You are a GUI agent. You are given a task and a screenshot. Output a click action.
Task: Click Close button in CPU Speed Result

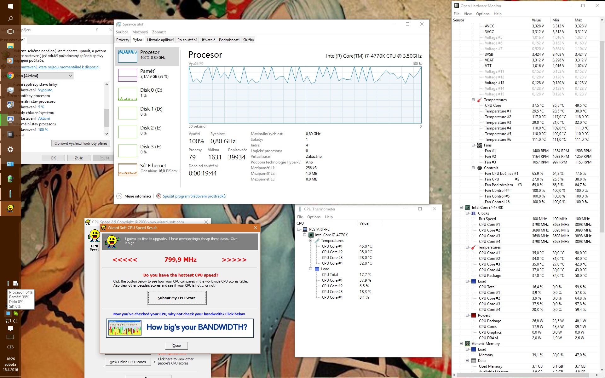(x=177, y=346)
